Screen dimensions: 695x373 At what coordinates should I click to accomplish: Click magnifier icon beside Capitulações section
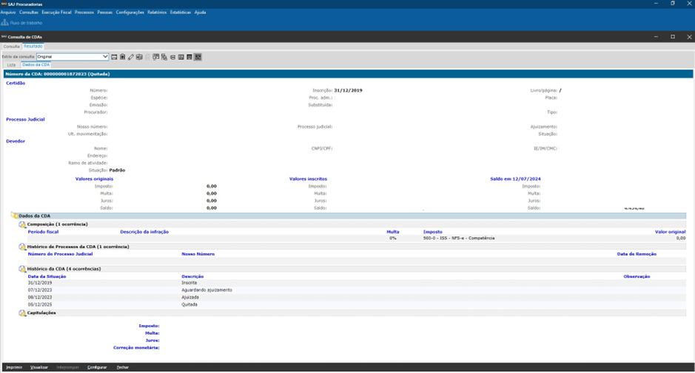coord(22,313)
